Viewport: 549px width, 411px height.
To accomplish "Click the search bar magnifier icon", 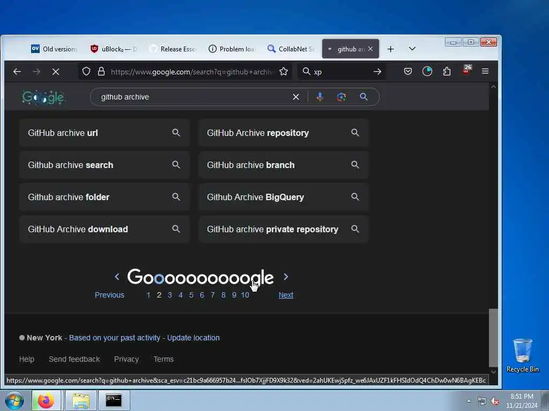I will 306,71.
